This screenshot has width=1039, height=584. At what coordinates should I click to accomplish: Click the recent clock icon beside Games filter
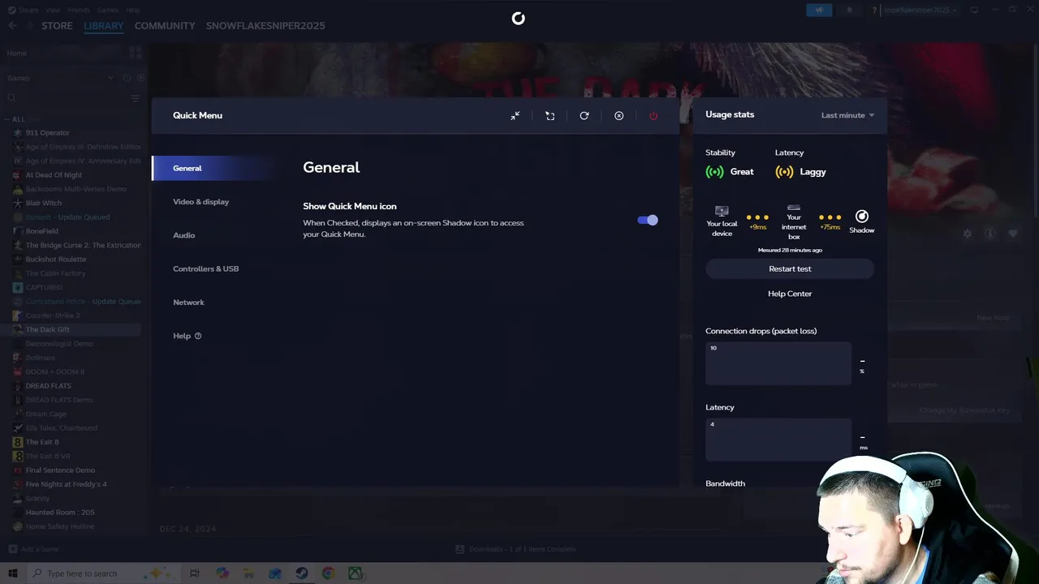[127, 78]
